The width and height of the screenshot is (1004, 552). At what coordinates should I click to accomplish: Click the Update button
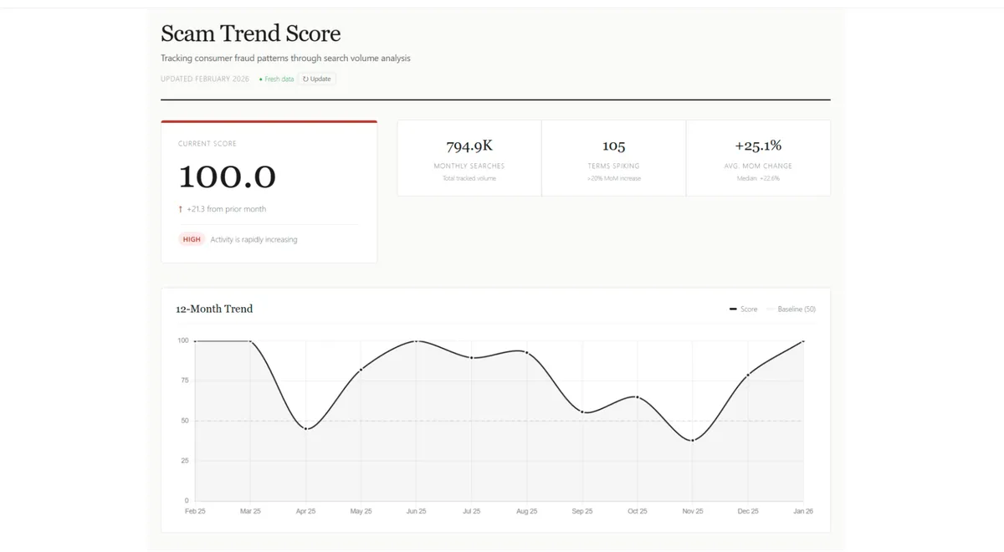click(316, 79)
